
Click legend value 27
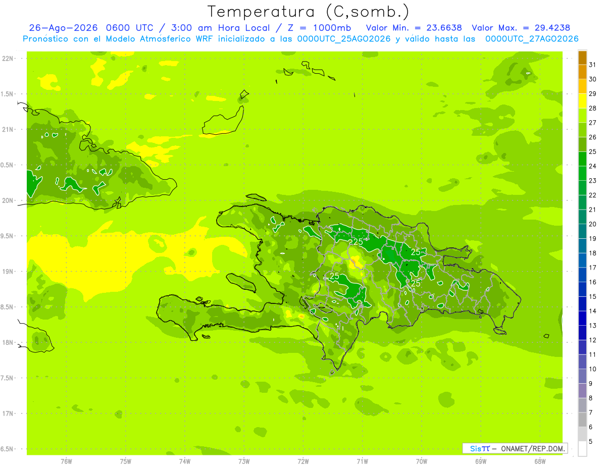593,123
